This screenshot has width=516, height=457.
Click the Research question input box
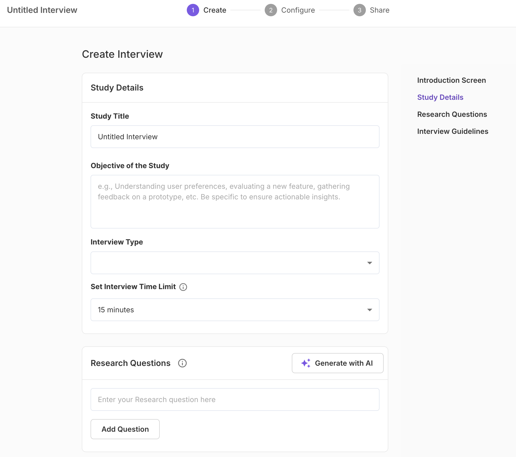(x=235, y=399)
